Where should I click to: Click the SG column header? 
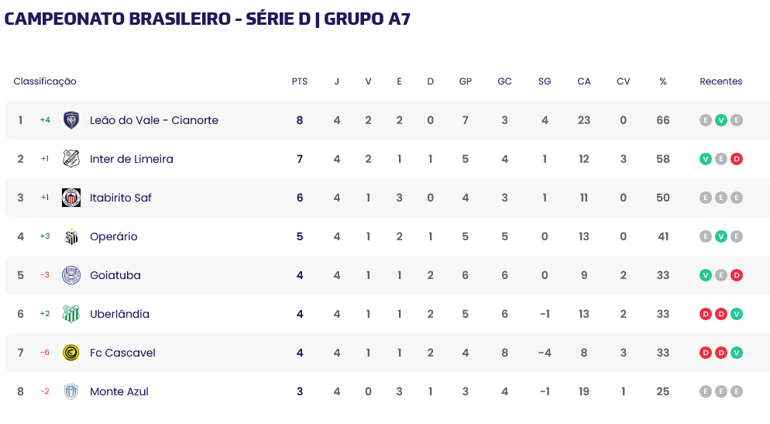pyautogui.click(x=545, y=81)
